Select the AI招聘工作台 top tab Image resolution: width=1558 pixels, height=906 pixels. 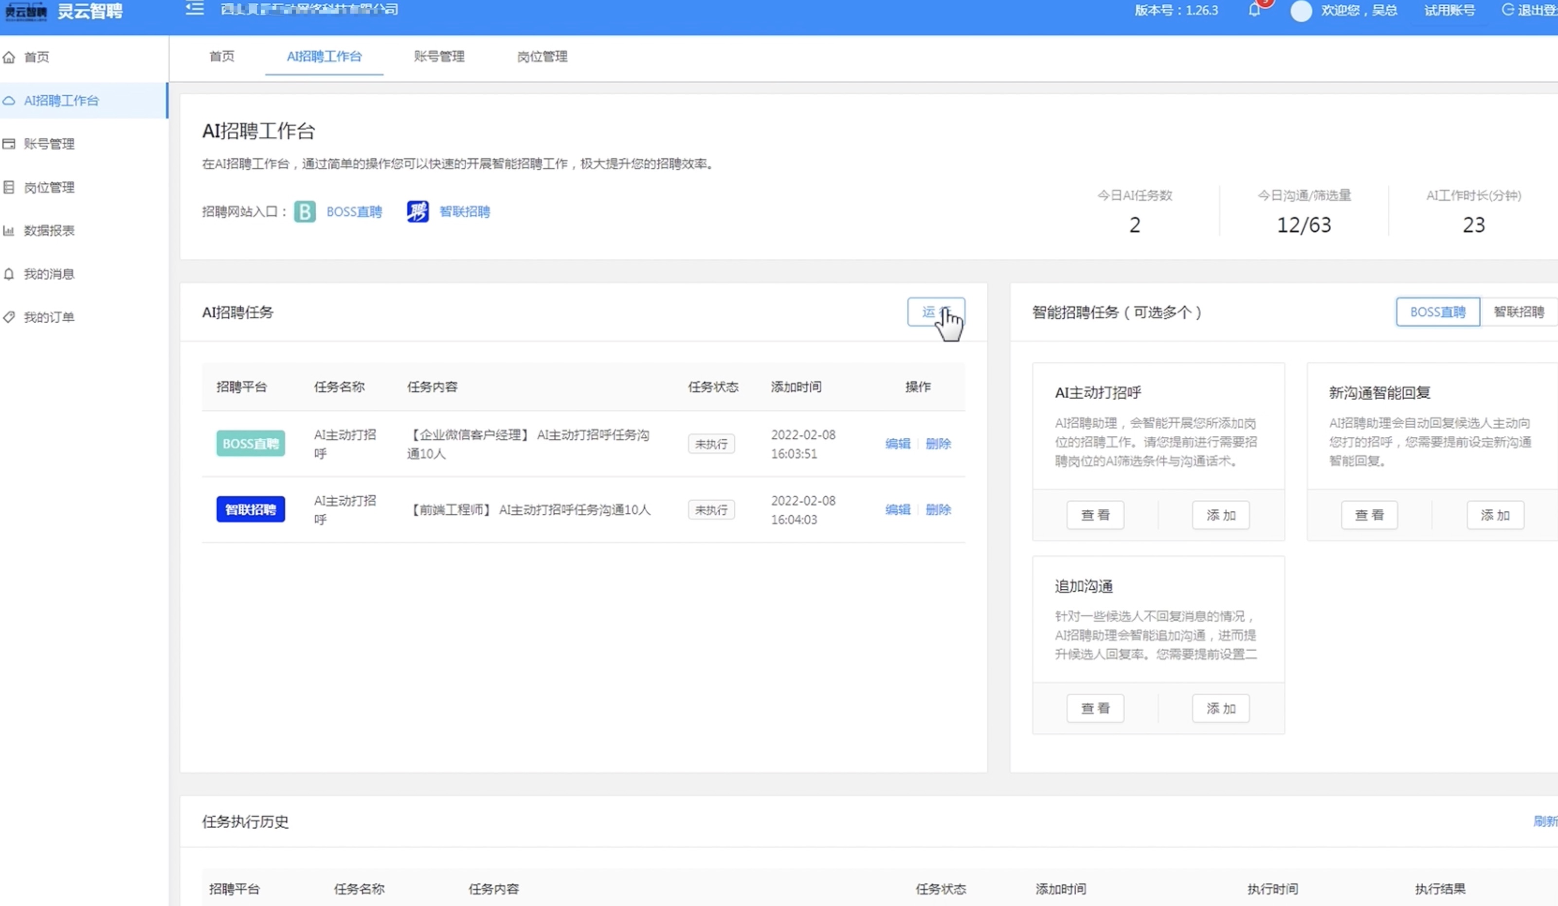pos(324,56)
